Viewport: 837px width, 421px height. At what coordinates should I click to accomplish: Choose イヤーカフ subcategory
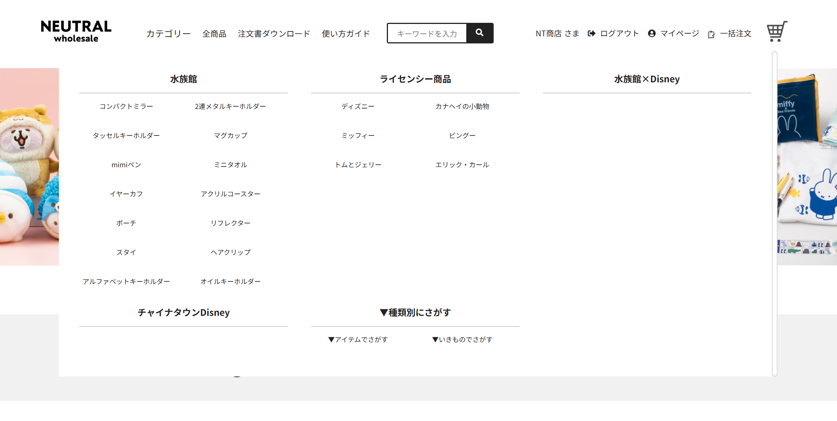click(x=126, y=194)
